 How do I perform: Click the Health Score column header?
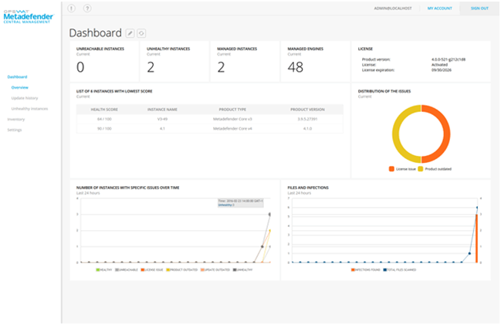point(104,110)
